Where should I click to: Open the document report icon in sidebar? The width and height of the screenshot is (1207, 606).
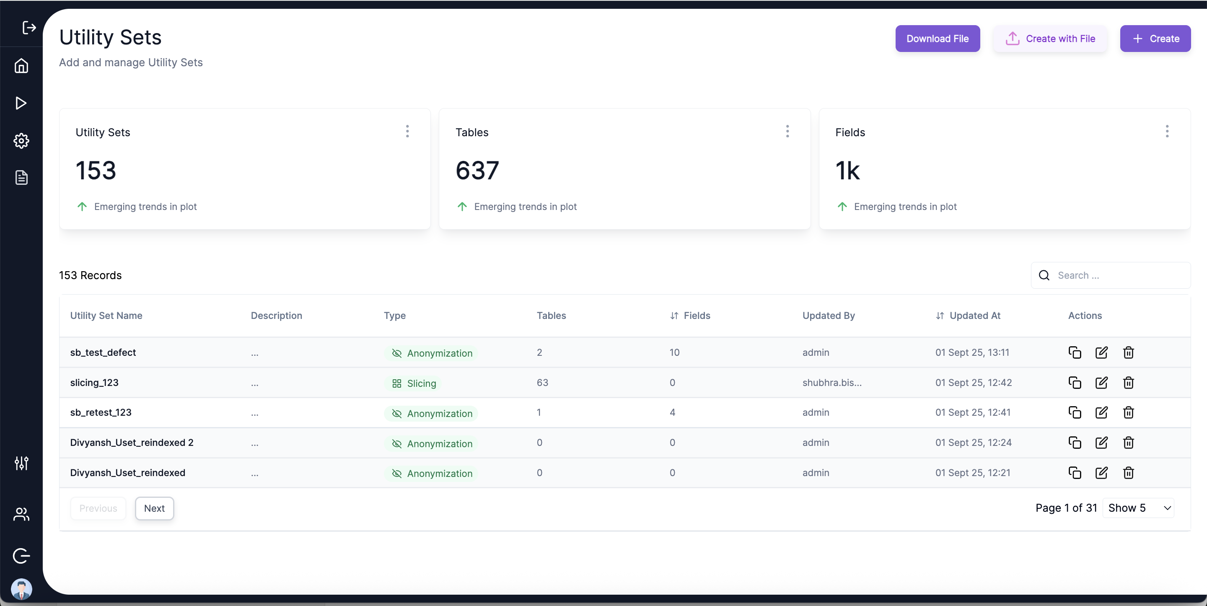[21, 178]
